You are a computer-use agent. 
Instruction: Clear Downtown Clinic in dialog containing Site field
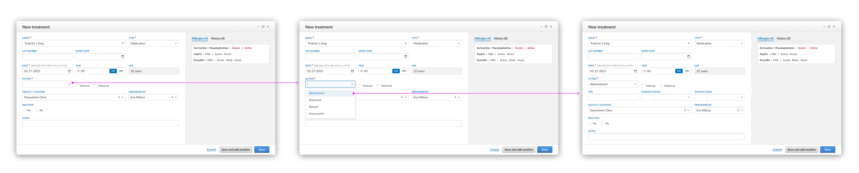(685, 110)
